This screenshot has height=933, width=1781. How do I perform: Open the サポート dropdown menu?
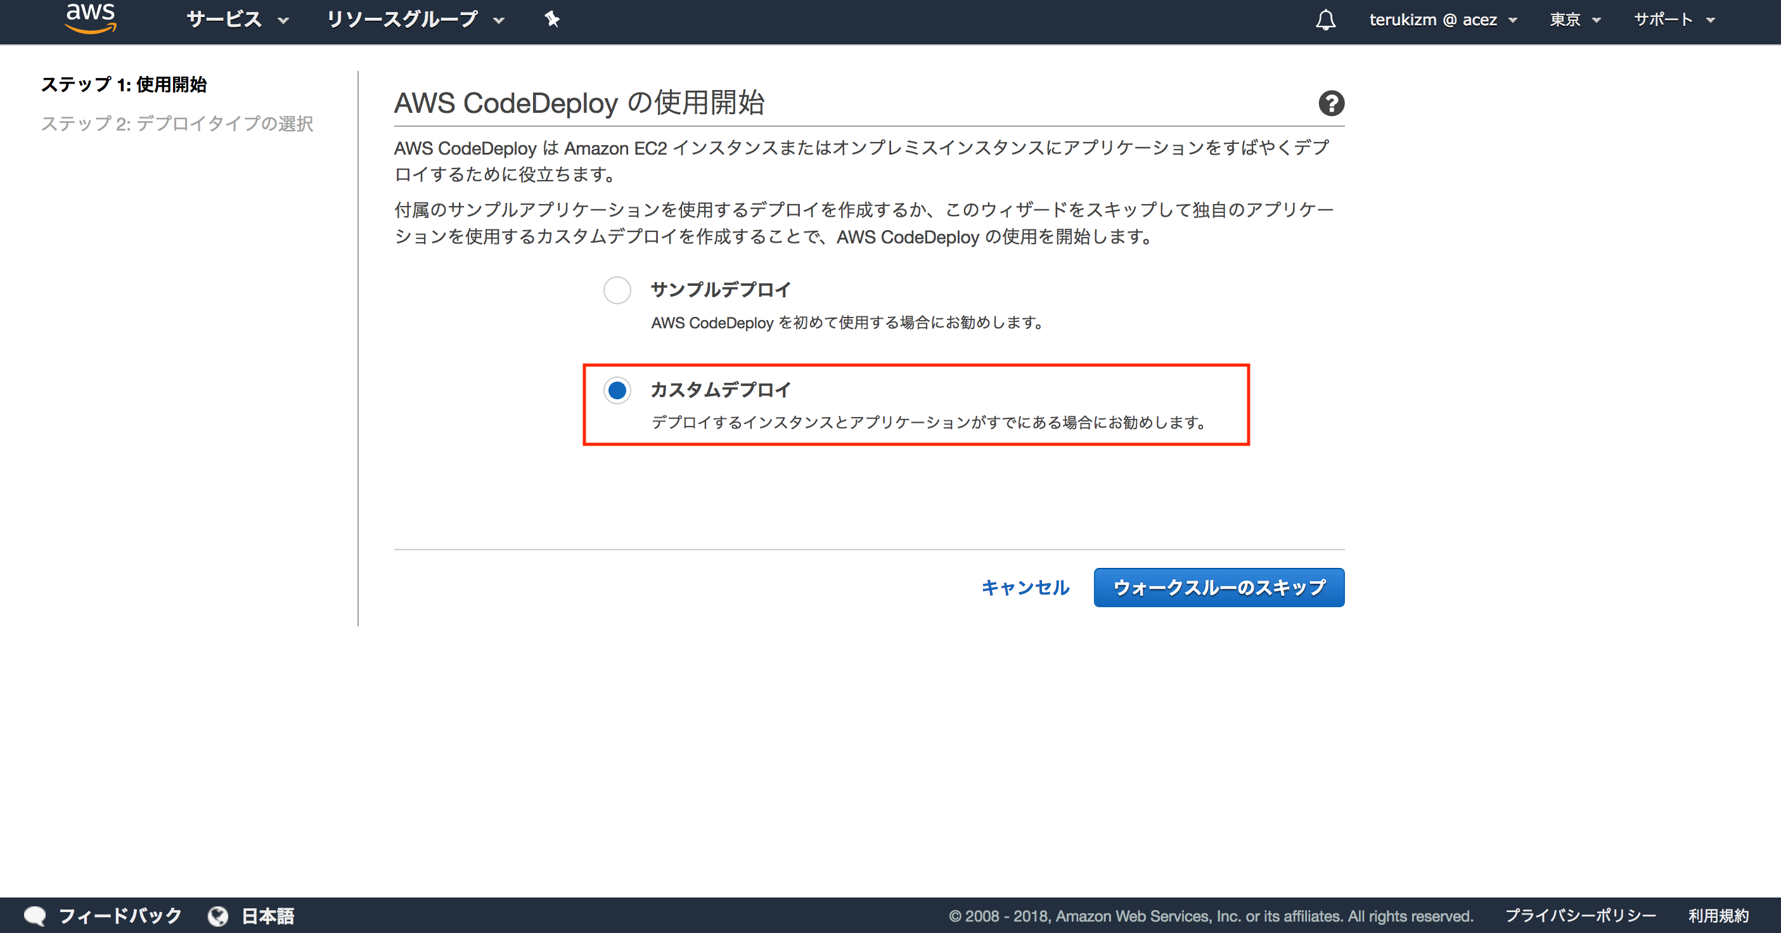(1674, 20)
